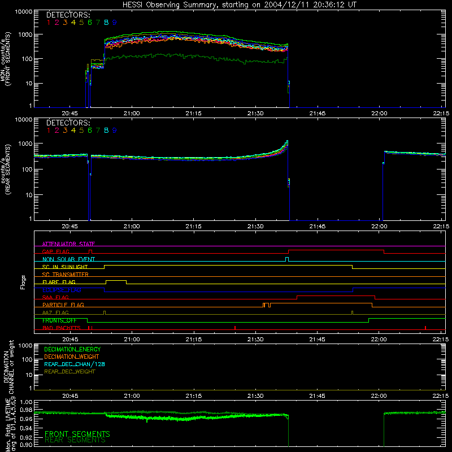This screenshot has height=452, width=452.
Task: Click the (FRONT SEGMENTS) y-axis title
Action: [x=8, y=59]
